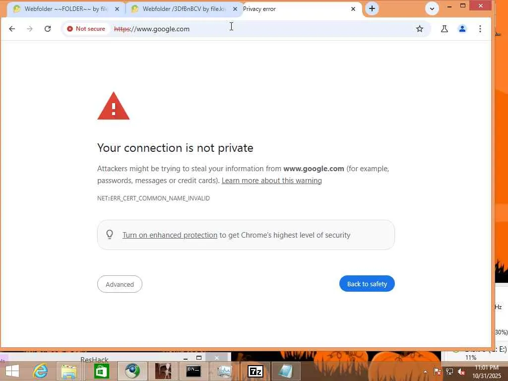Switch to the Webfolder /3DfBnBCV tab
This screenshot has width=508, height=381.
[x=184, y=9]
